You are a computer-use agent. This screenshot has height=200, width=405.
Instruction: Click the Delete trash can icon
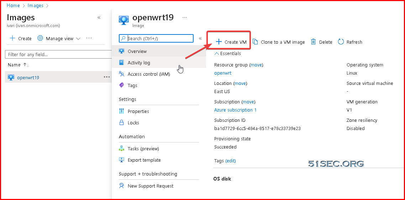click(313, 42)
